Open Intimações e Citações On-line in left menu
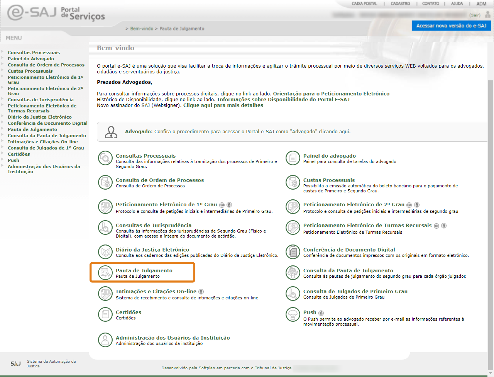 (43, 142)
